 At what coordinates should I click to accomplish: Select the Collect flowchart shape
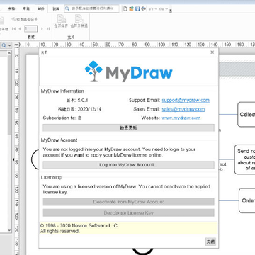click(x=246, y=114)
